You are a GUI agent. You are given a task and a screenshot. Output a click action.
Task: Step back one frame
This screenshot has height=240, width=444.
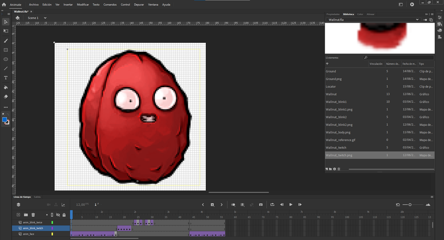(x=282, y=205)
